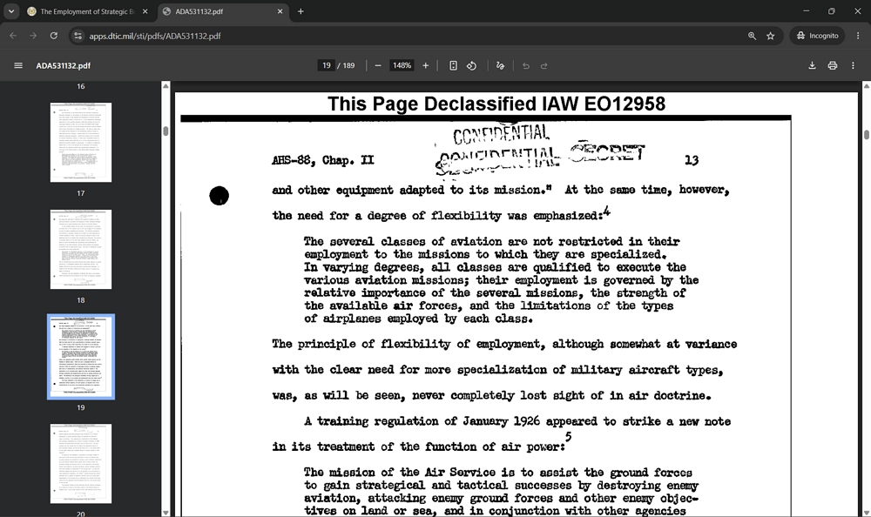Select the page 17 thumbnail
Screen dimensions: 871x517
point(81,142)
